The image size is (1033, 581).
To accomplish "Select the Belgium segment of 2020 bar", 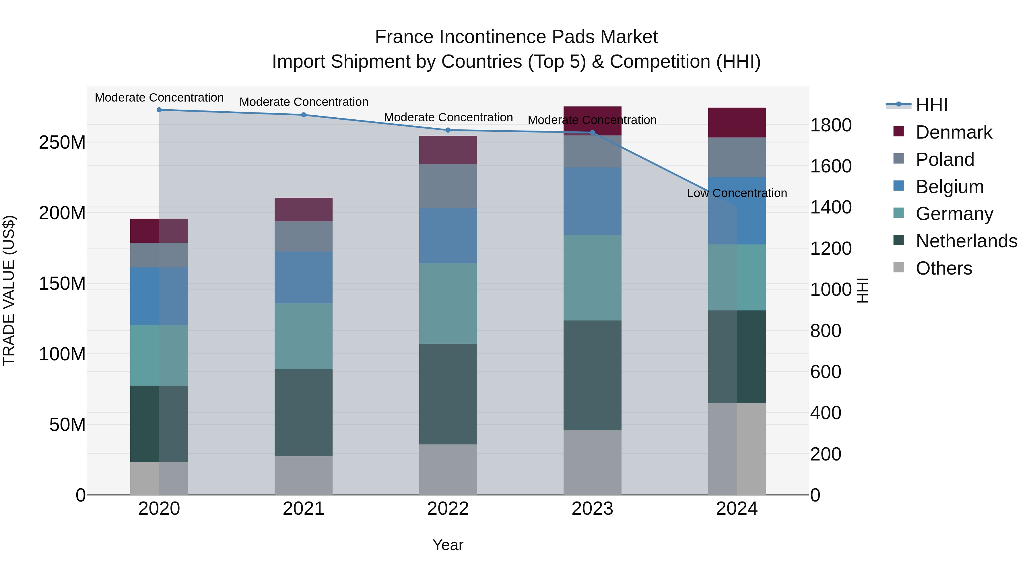I will click(x=159, y=296).
